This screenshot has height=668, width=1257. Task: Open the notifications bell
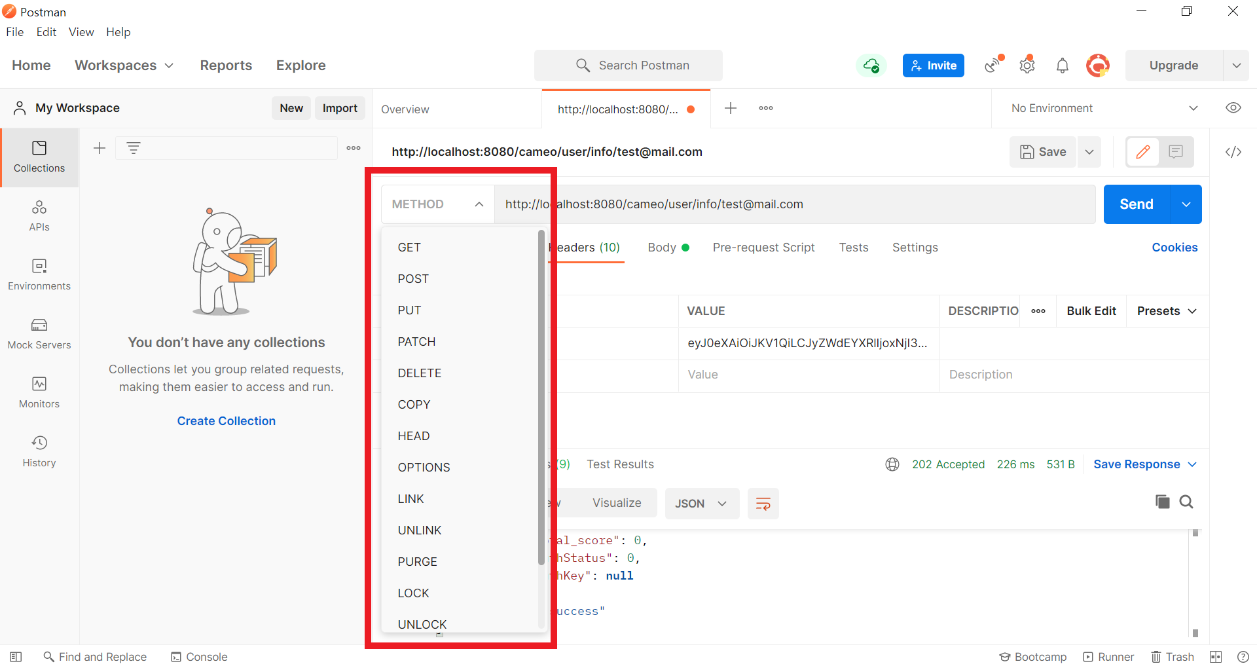[1062, 65]
